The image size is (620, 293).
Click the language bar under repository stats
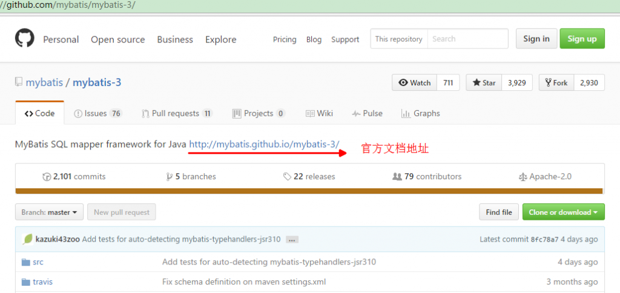pos(309,191)
